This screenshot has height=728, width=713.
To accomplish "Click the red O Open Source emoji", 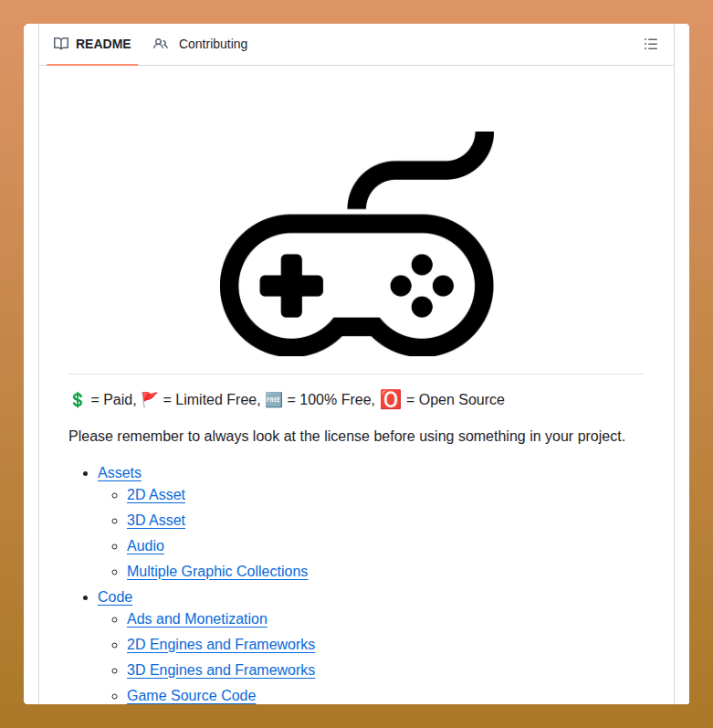I will point(391,399).
